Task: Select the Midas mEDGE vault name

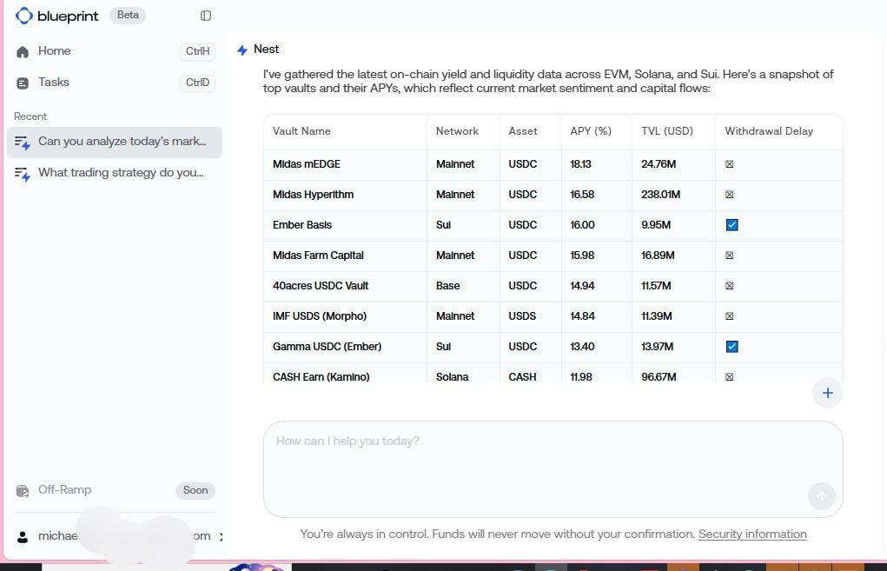Action: (x=307, y=164)
